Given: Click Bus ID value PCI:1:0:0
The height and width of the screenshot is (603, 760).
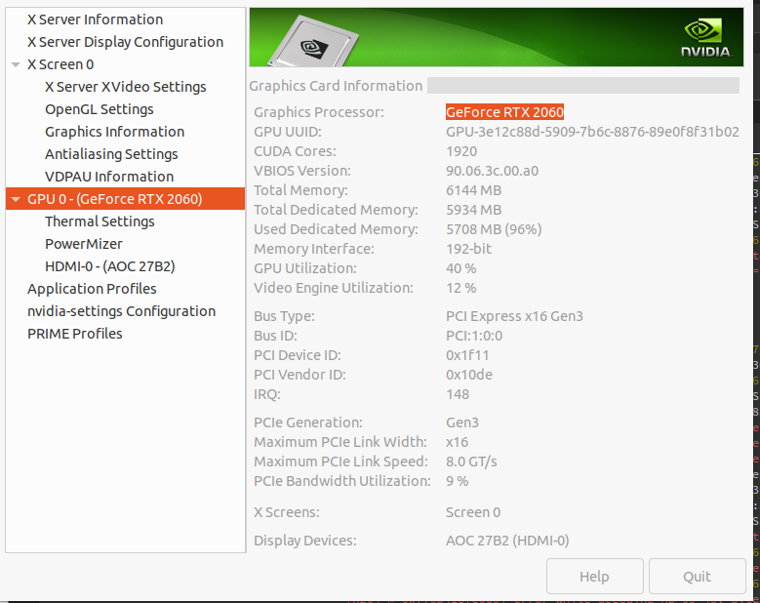Looking at the screenshot, I should tap(474, 336).
